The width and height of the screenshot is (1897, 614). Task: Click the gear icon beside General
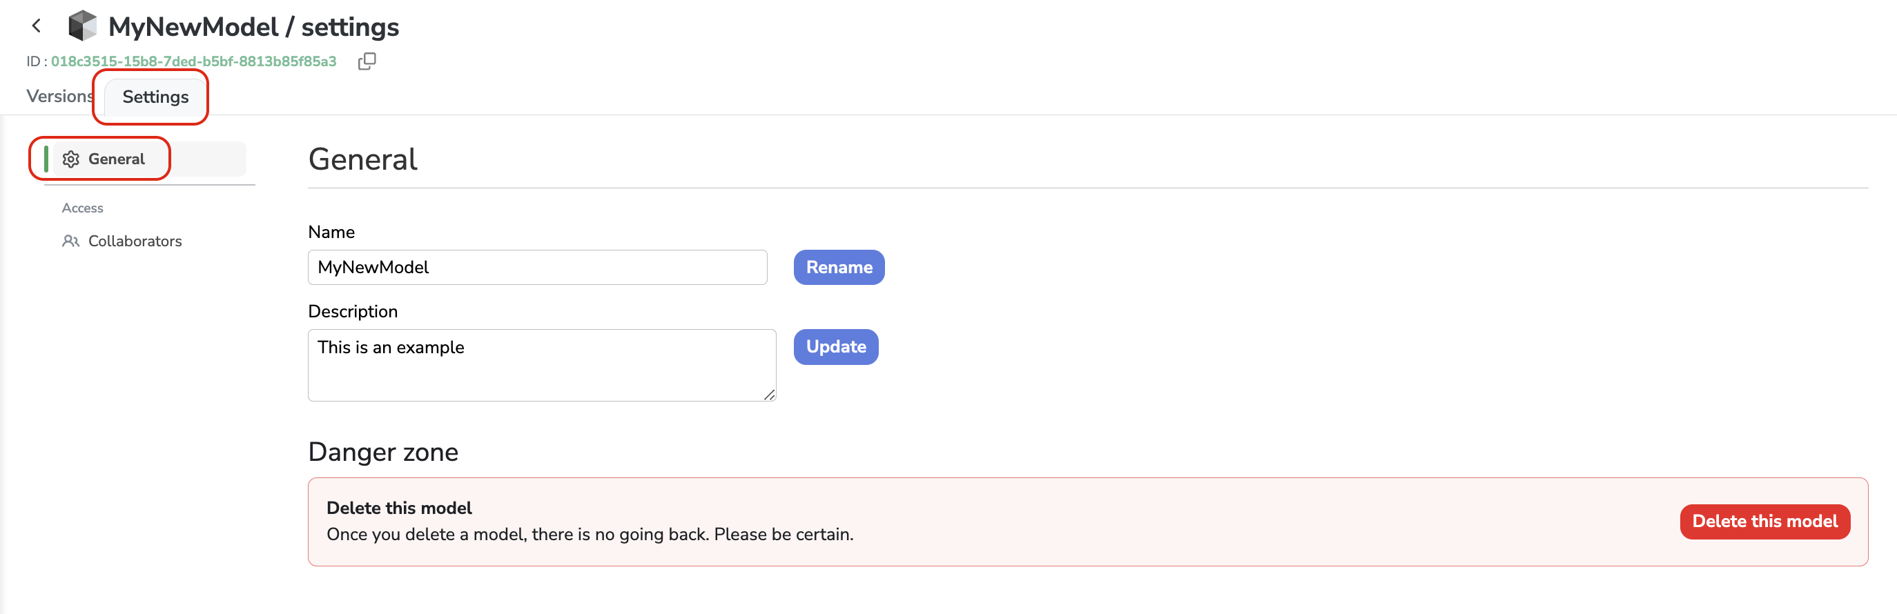coord(70,159)
